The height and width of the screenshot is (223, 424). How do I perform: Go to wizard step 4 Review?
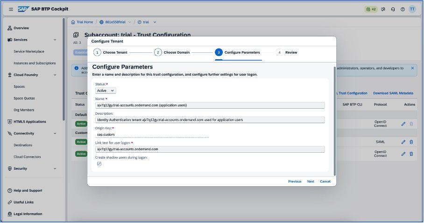(x=287, y=52)
